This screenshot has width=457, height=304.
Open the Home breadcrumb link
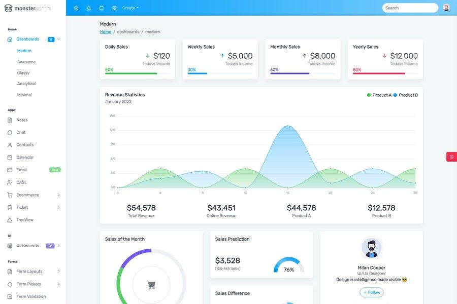click(x=105, y=30)
